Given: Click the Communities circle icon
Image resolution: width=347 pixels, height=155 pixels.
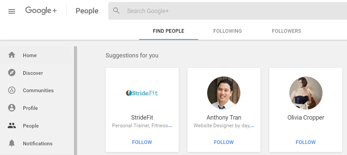Looking at the screenshot, I should 12,91.
